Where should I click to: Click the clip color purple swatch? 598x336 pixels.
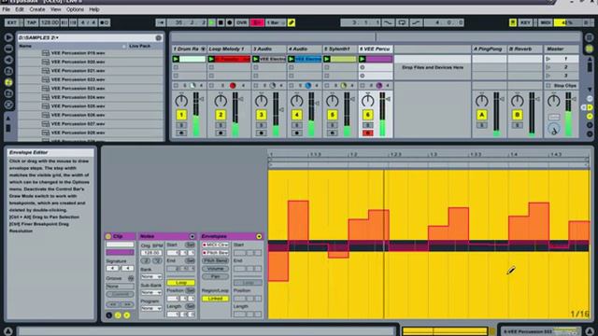click(x=120, y=253)
